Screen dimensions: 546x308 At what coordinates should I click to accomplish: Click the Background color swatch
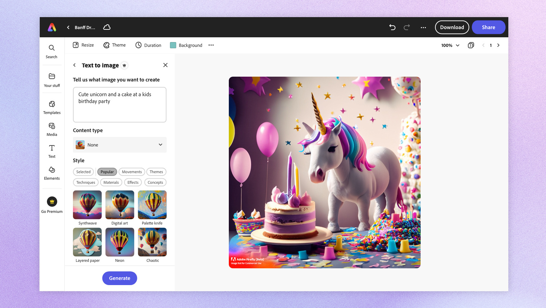tap(173, 45)
